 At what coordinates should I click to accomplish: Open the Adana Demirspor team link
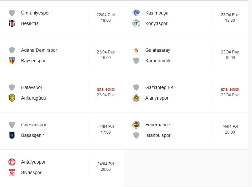(x=39, y=50)
